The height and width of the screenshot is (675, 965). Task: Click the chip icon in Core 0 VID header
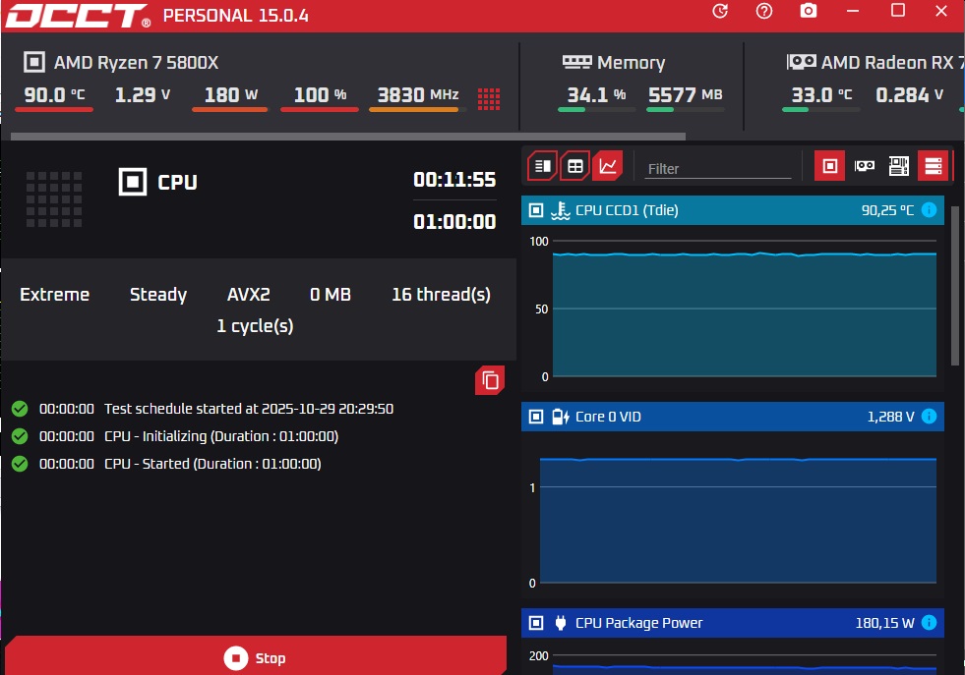click(x=536, y=417)
